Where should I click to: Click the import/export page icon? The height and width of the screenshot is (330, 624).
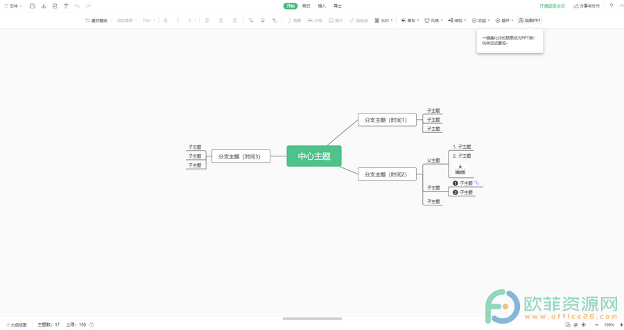(55, 6)
